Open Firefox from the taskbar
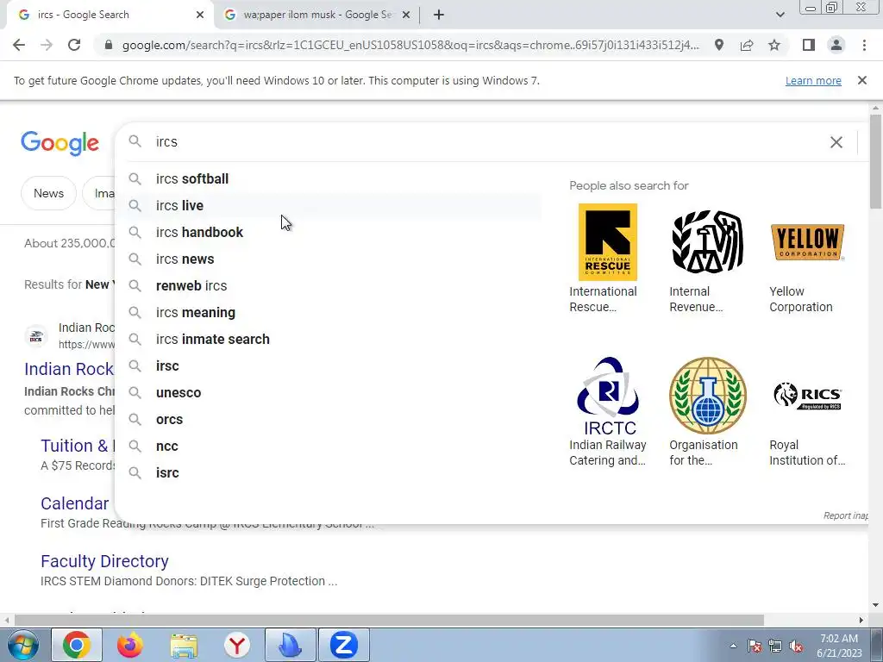The height and width of the screenshot is (662, 883). 130,645
